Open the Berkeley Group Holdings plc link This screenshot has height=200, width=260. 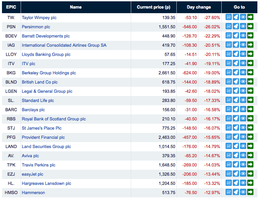click(49, 73)
